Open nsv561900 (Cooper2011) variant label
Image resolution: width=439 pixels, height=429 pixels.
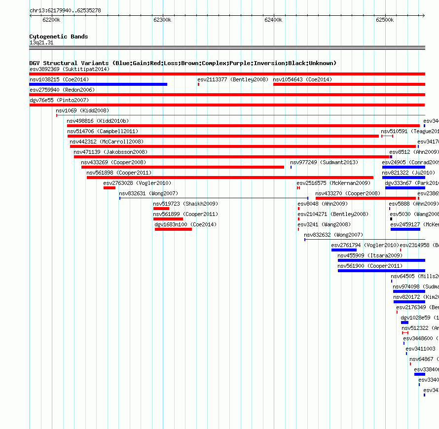tap(370, 266)
